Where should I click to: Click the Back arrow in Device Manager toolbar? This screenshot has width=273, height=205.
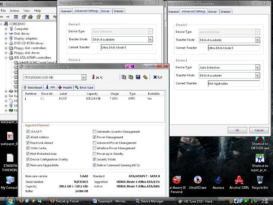tap(2, 17)
